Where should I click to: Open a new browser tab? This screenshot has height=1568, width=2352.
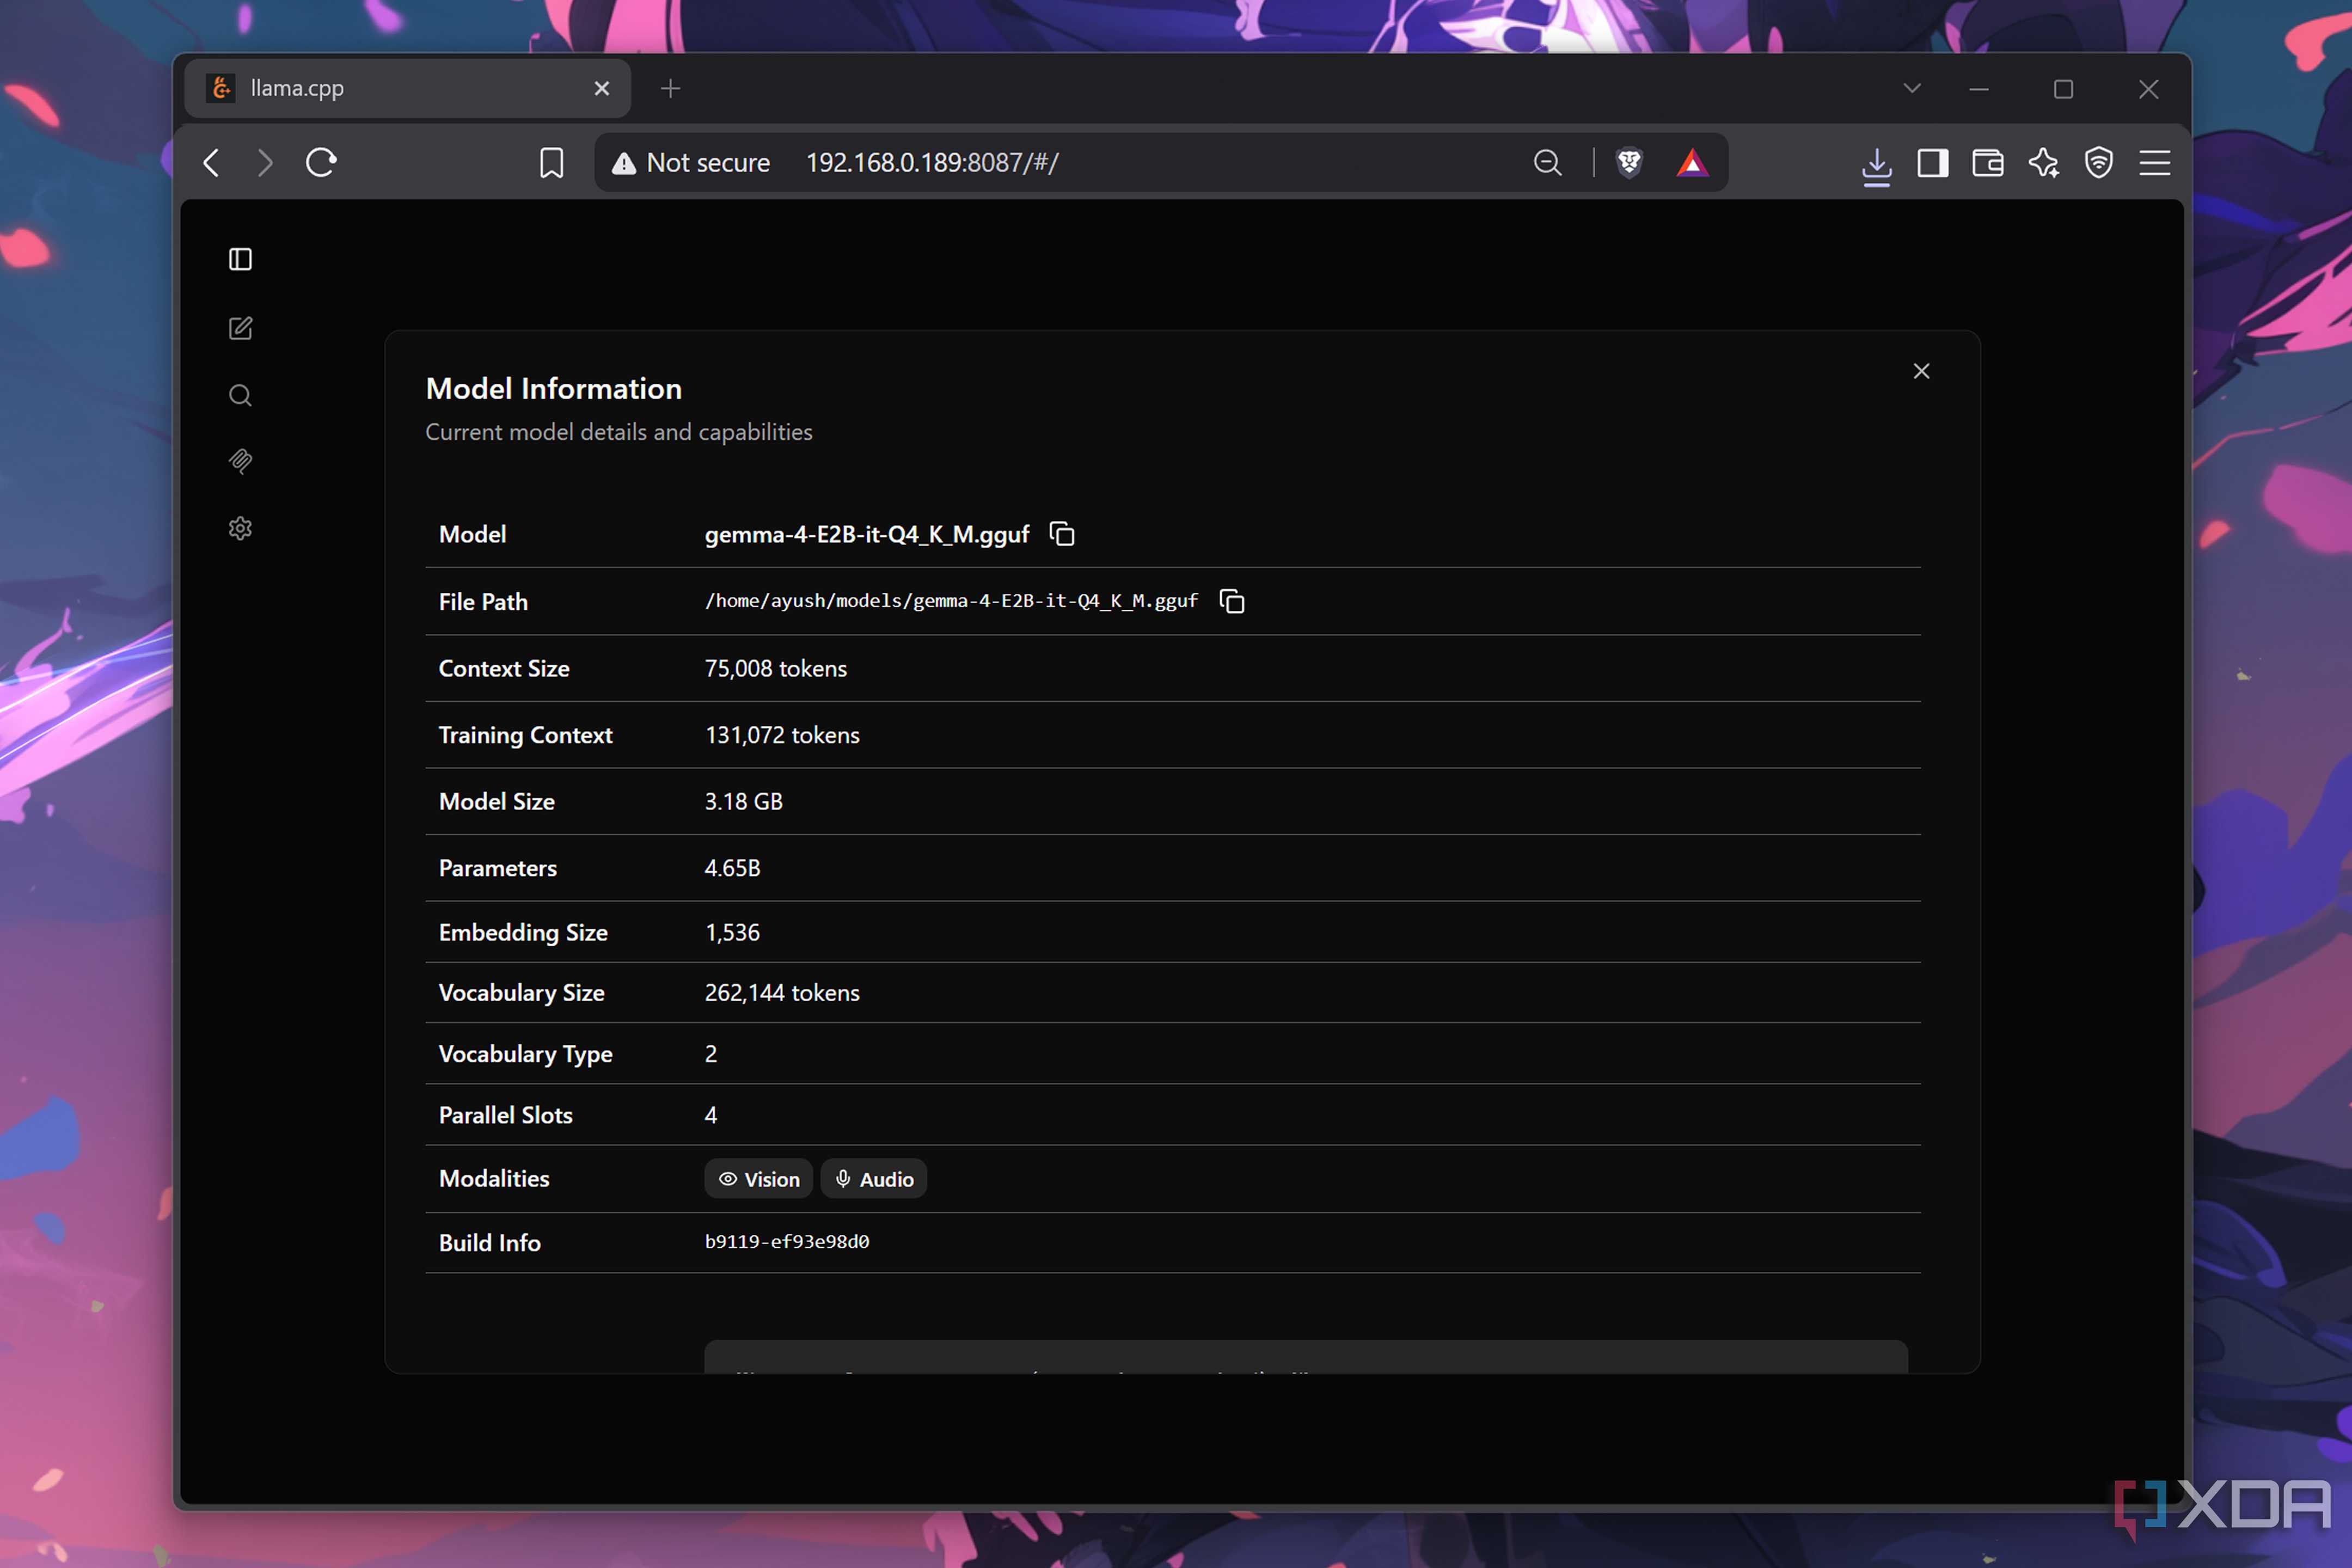pos(670,89)
